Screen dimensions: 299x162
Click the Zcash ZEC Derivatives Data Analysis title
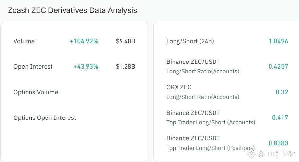point(72,10)
